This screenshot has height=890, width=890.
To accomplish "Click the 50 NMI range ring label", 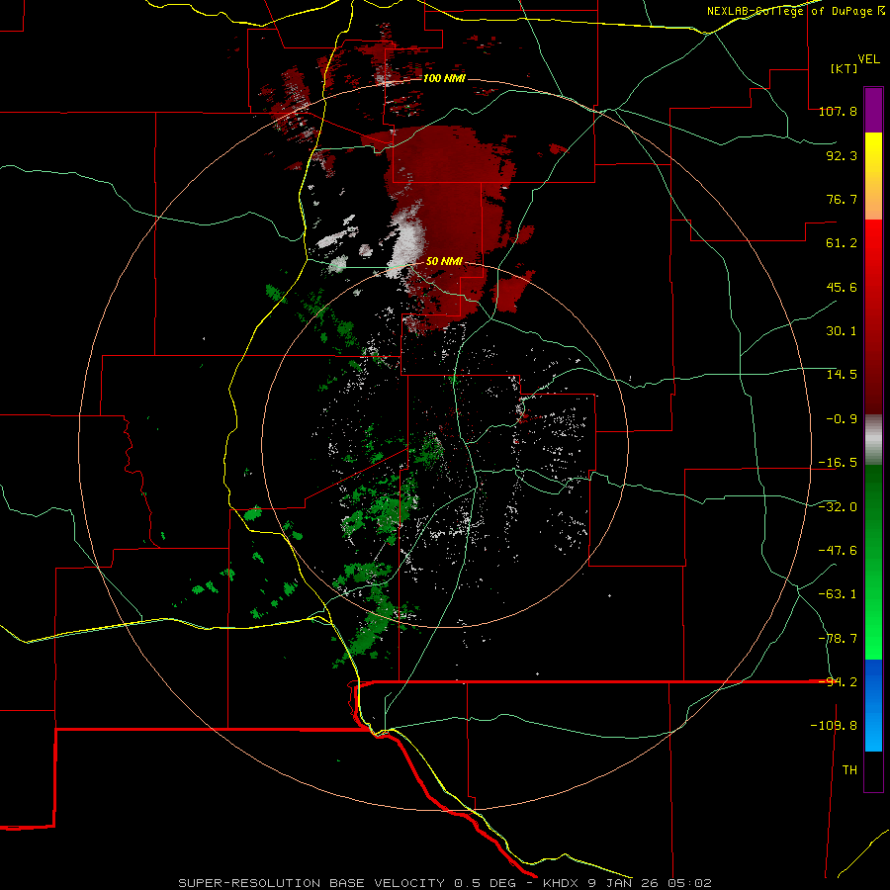I will pyautogui.click(x=444, y=262).
